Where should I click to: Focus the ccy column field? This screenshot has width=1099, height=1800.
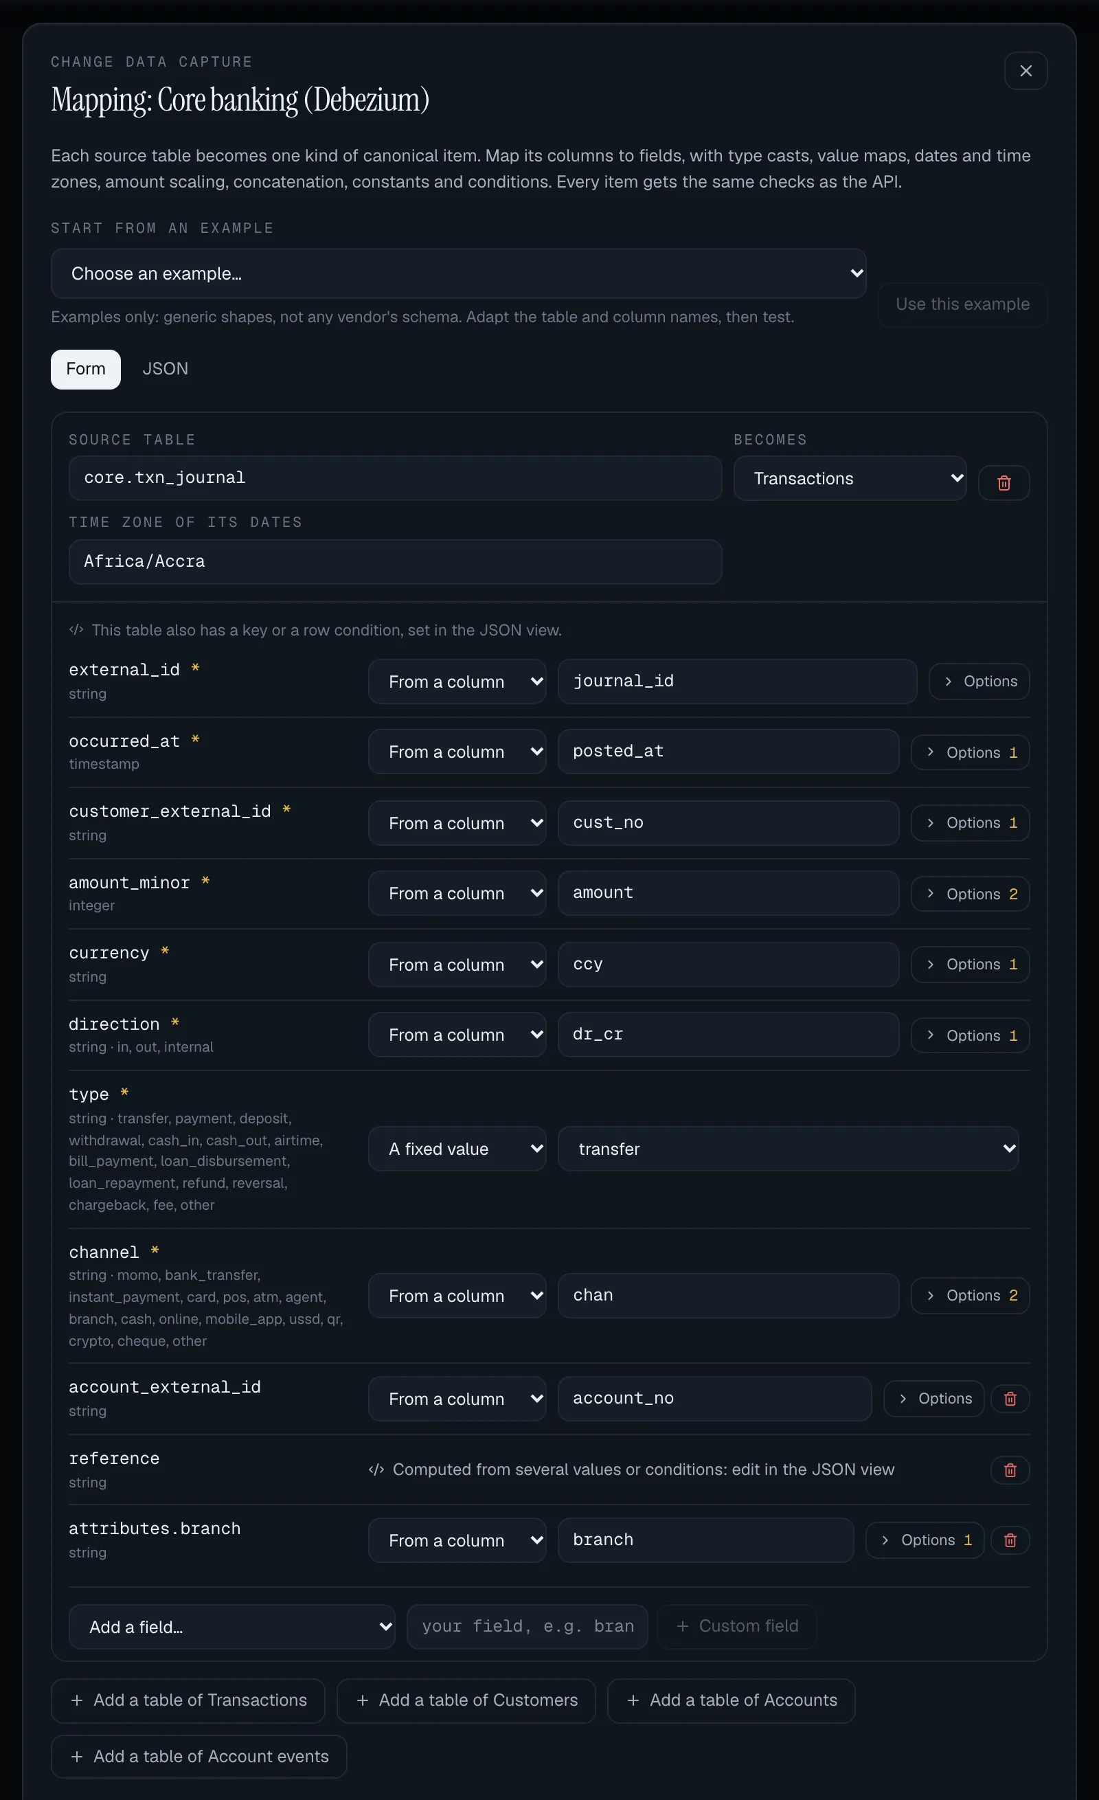coord(728,965)
